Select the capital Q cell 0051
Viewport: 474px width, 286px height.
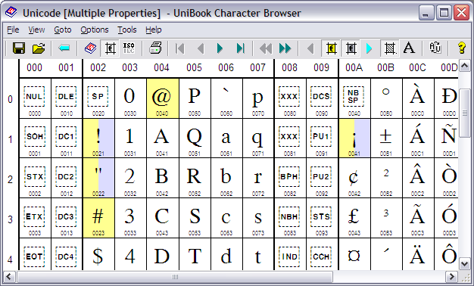194,138
